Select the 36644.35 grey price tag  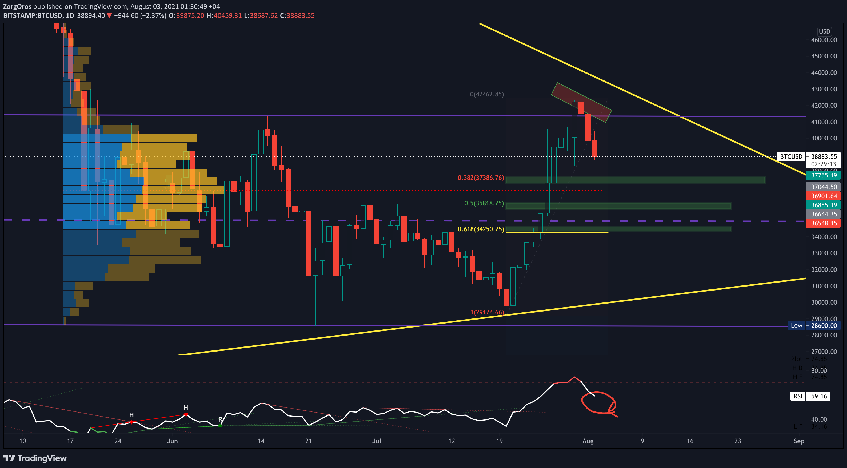coord(823,214)
